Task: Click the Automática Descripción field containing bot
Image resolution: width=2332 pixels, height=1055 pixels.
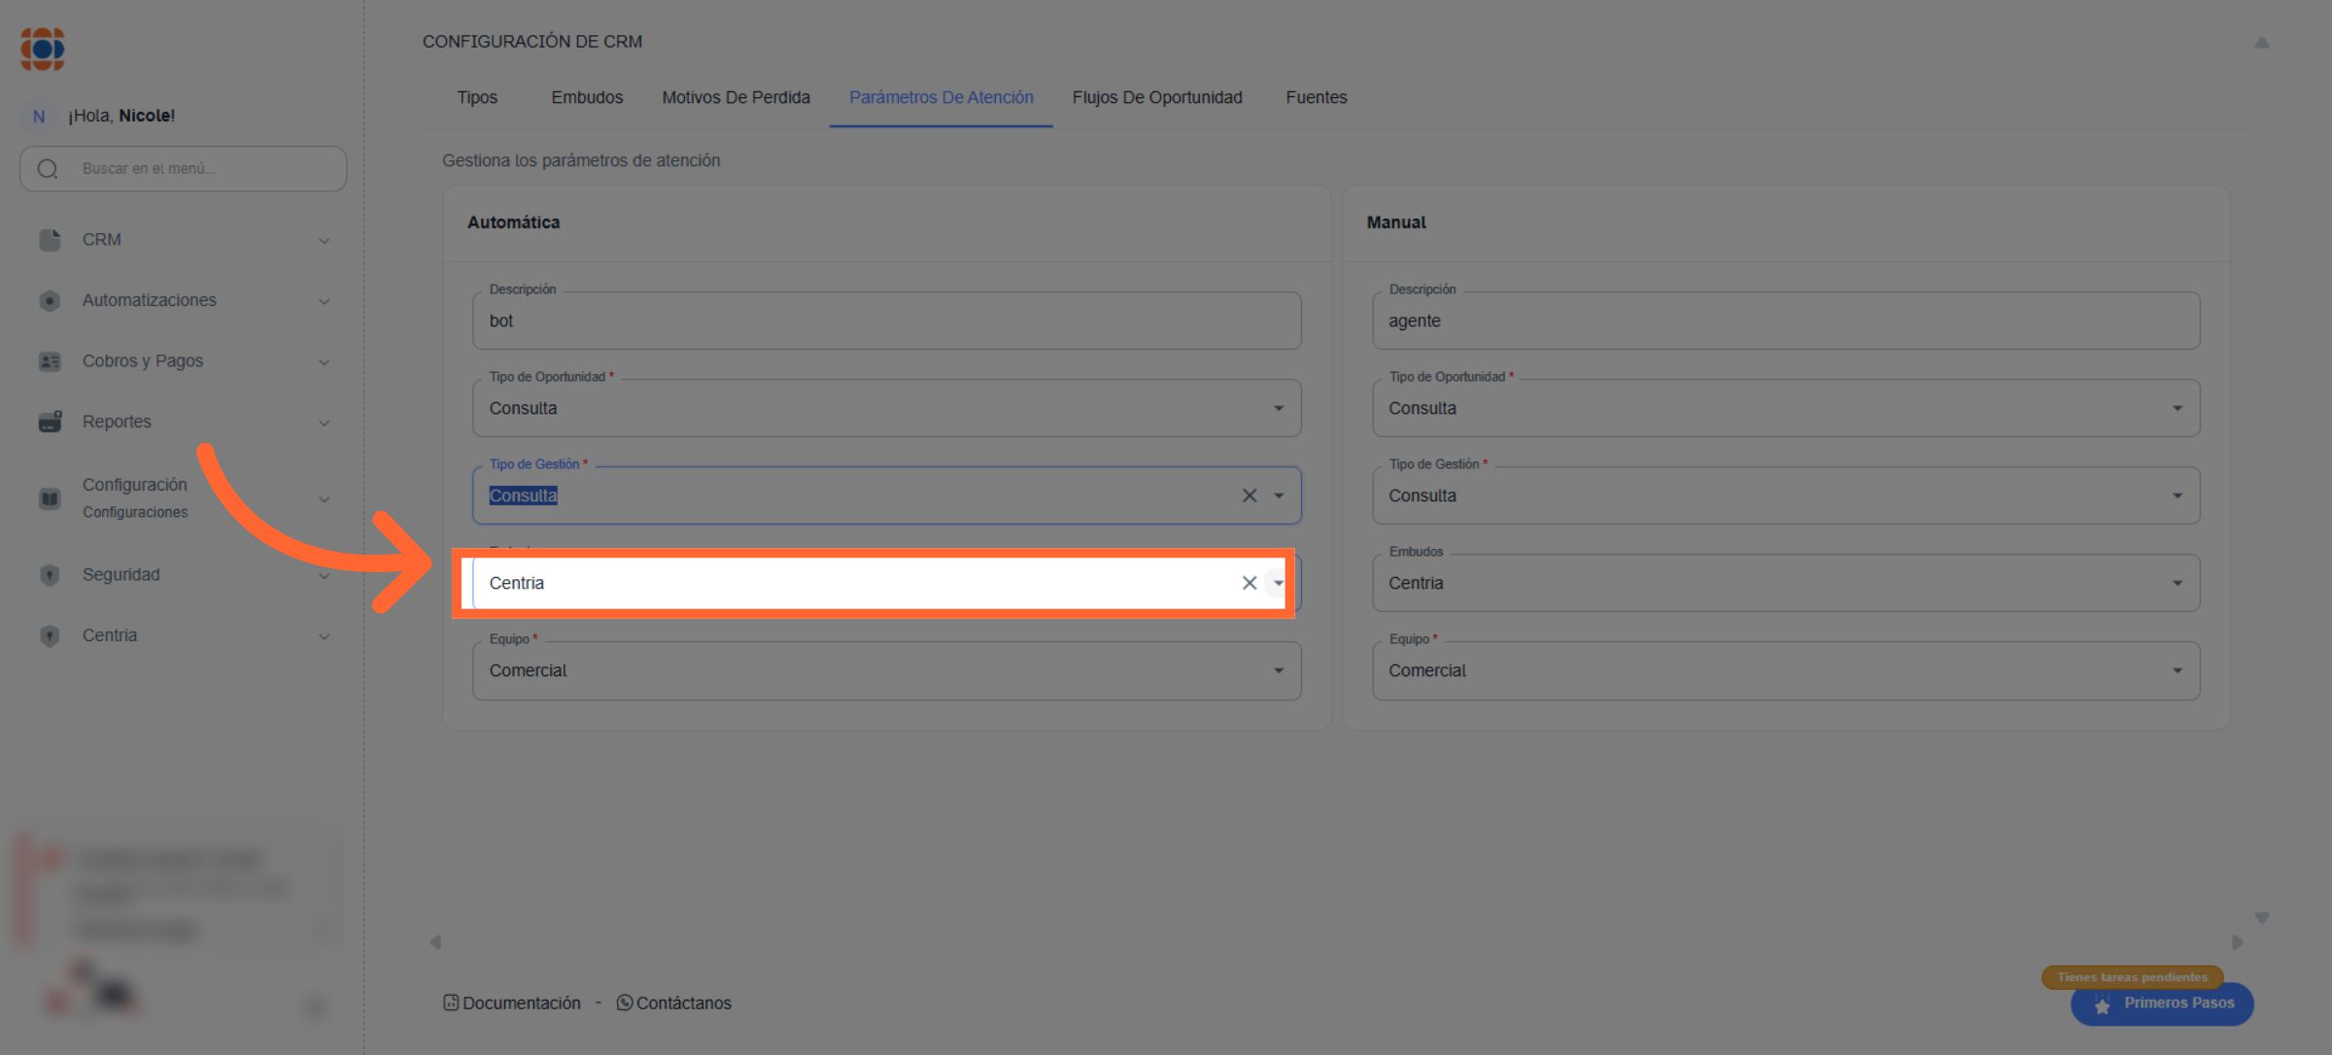Action: click(x=885, y=321)
